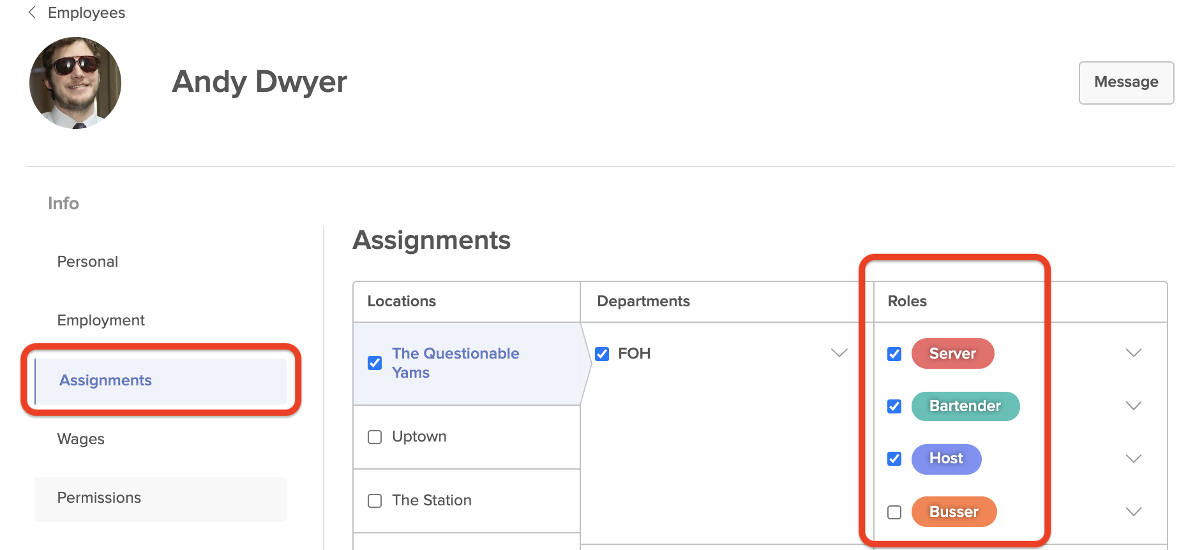Image resolution: width=1195 pixels, height=550 pixels.
Task: Open the Personal info section
Action: click(87, 262)
